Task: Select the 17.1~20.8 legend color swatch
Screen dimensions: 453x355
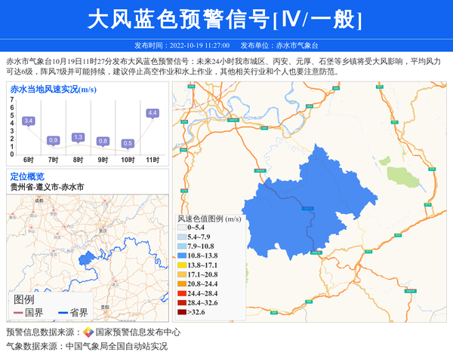Action: (x=182, y=274)
